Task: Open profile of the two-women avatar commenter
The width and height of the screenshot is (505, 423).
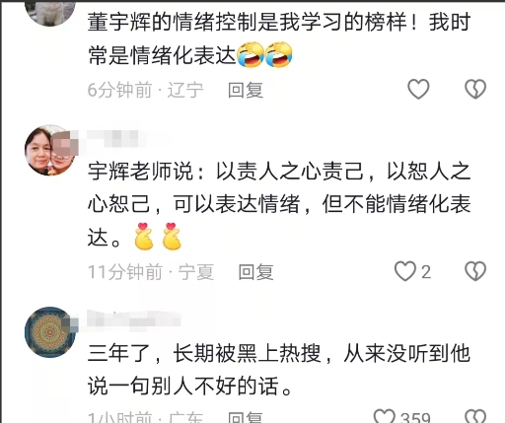Action: (50, 150)
